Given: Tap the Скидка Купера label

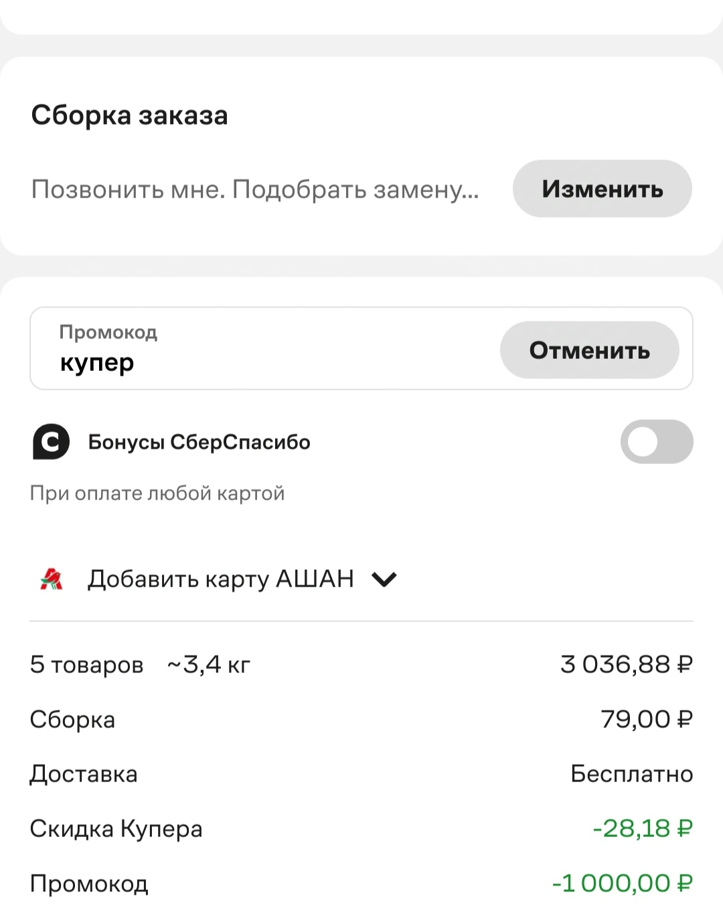Looking at the screenshot, I should [116, 829].
